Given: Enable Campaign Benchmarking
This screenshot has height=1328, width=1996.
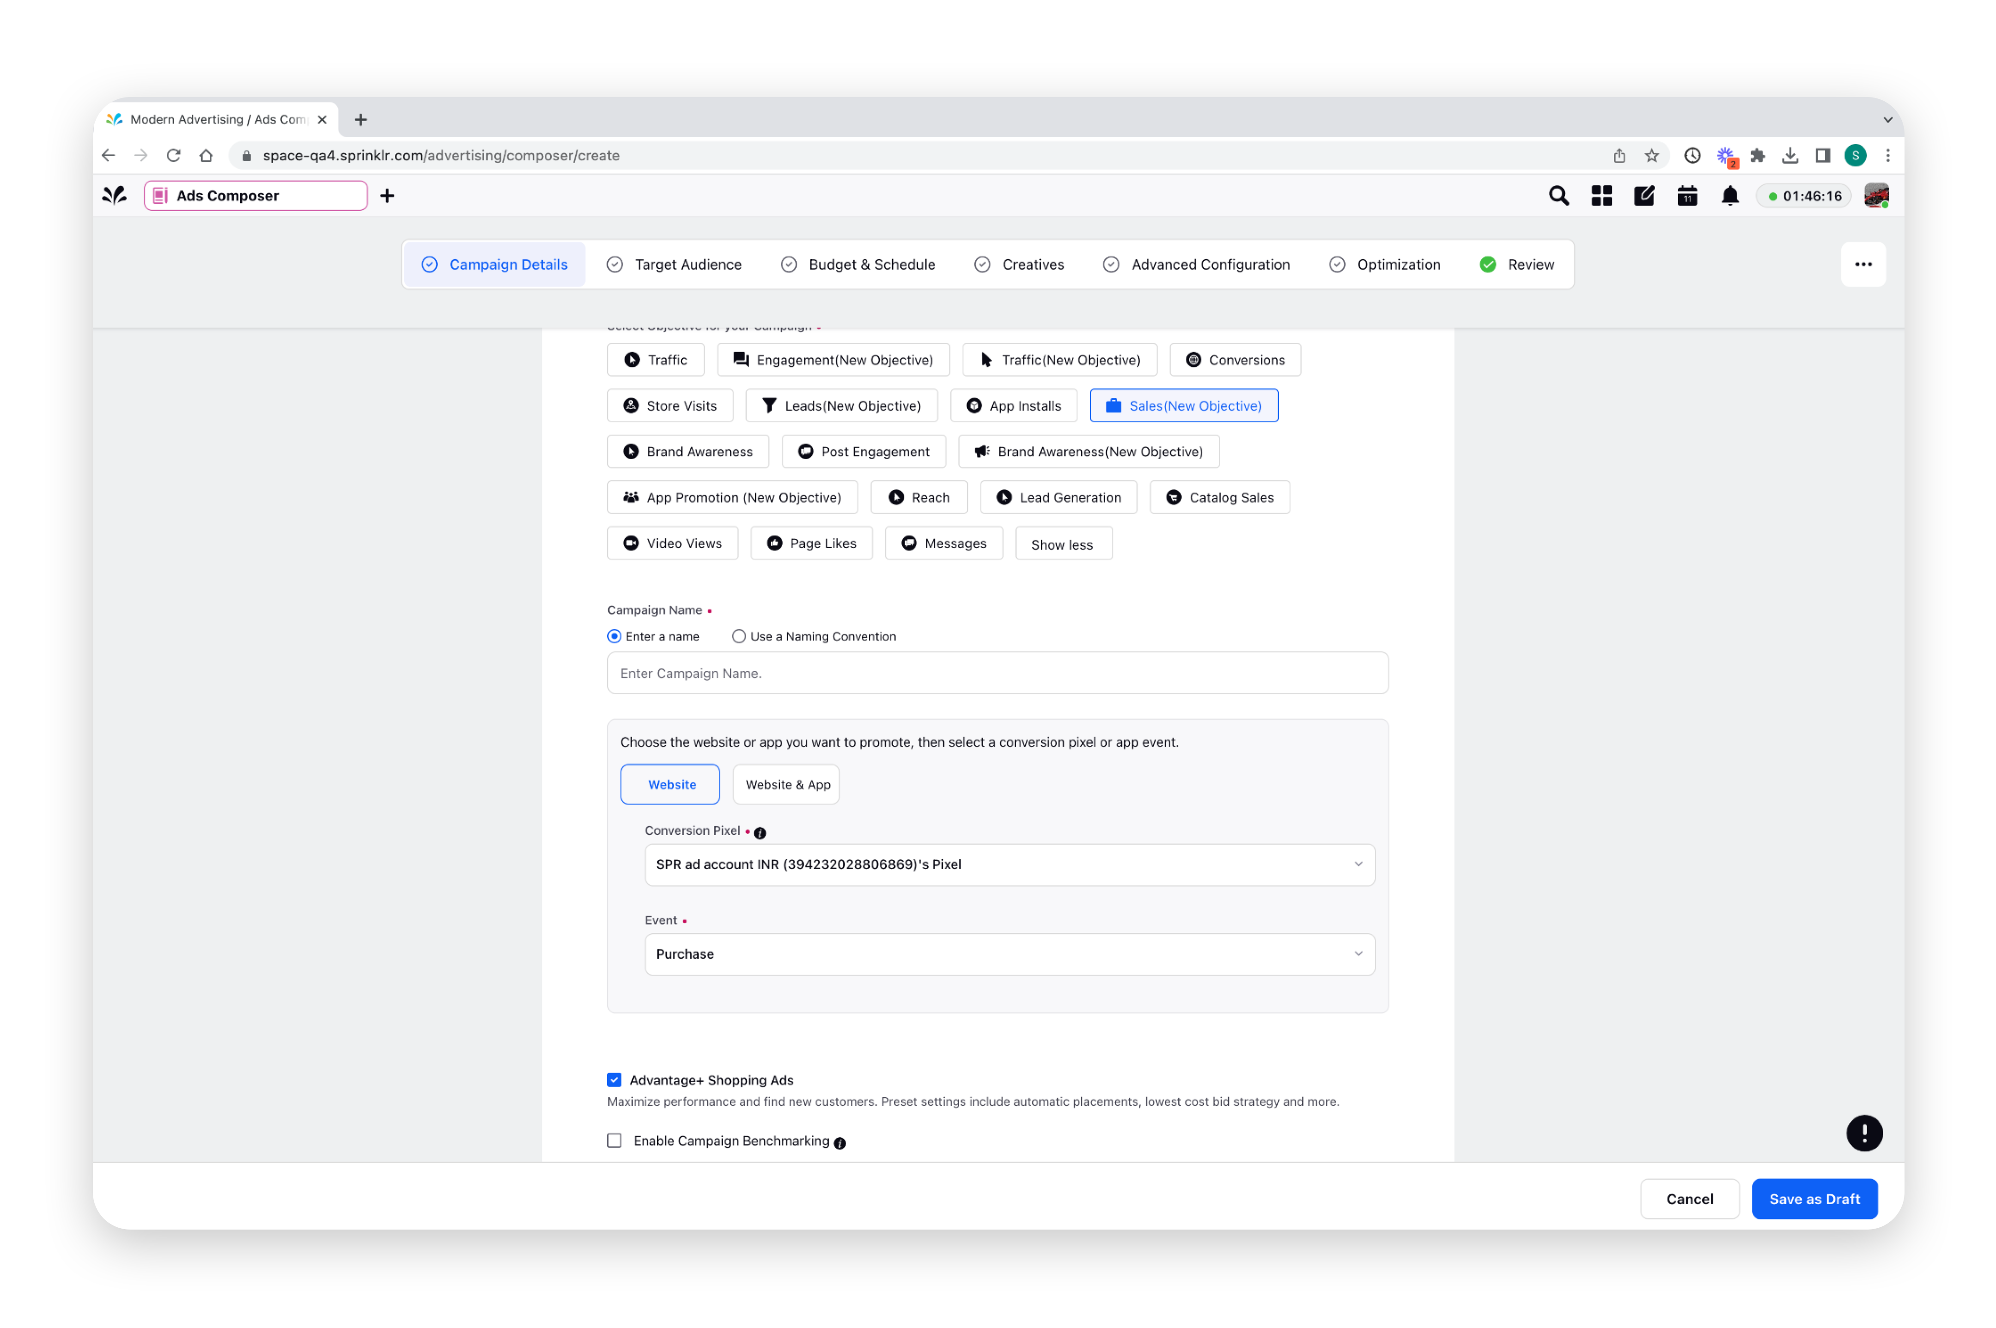Looking at the screenshot, I should coord(614,1140).
